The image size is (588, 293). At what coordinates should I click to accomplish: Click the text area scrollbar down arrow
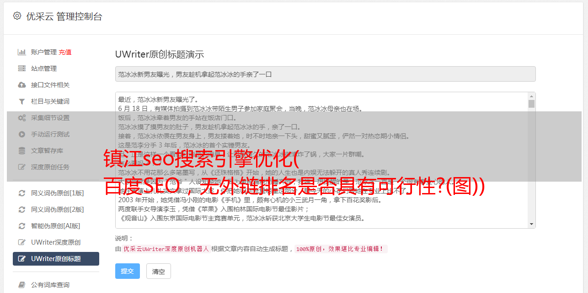point(531,224)
